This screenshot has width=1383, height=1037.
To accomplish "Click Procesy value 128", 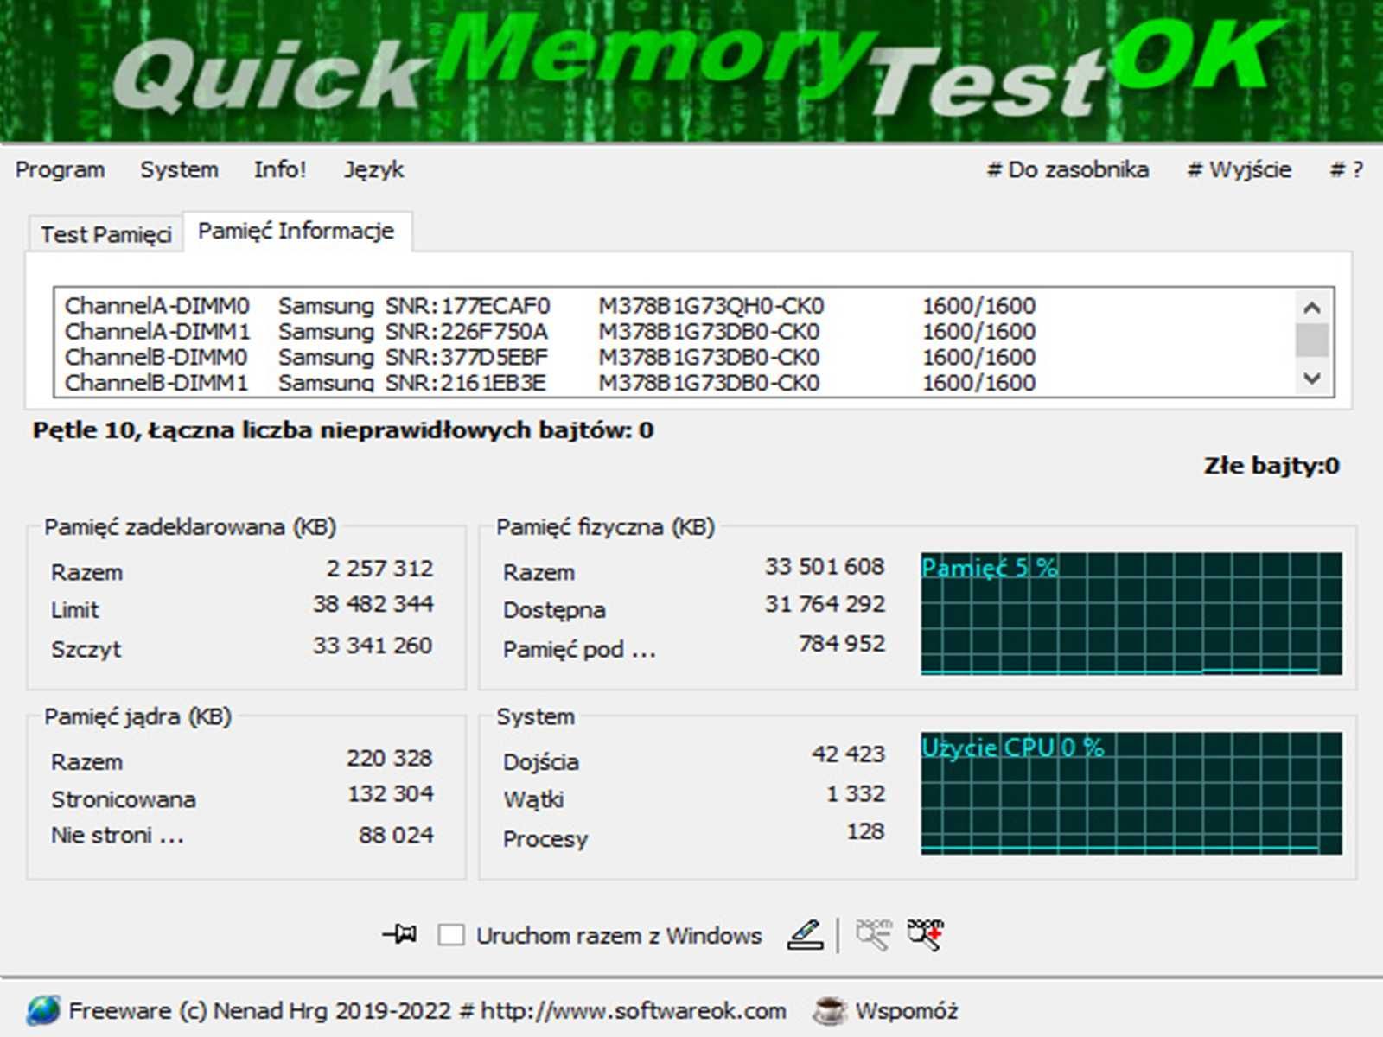I will [865, 831].
